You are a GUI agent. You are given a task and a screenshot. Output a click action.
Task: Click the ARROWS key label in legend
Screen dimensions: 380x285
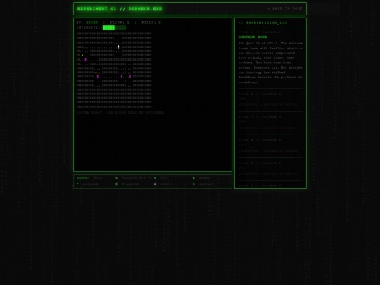(x=83, y=178)
